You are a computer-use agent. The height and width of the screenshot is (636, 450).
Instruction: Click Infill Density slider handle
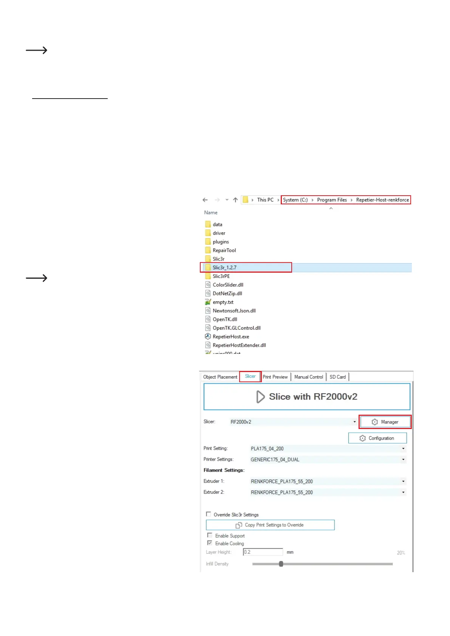(x=281, y=564)
